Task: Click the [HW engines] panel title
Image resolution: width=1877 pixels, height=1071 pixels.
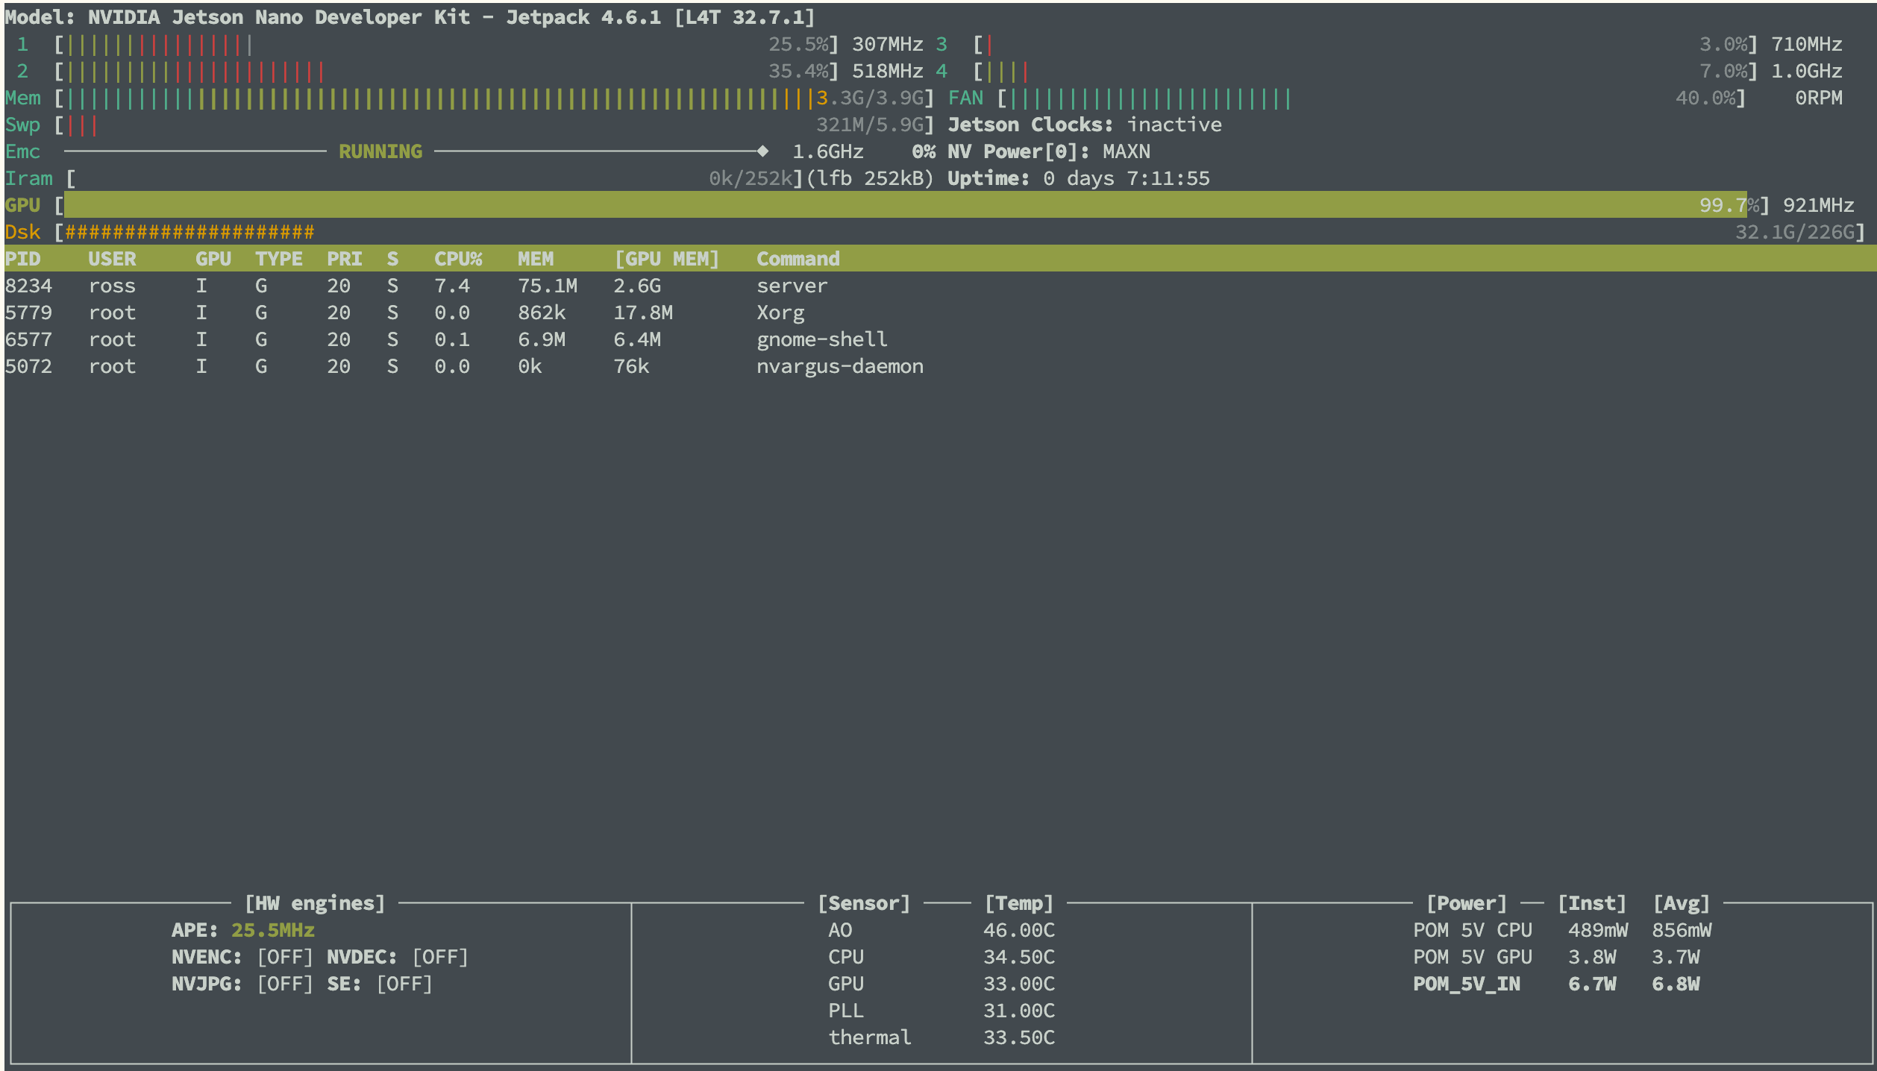Action: (315, 903)
